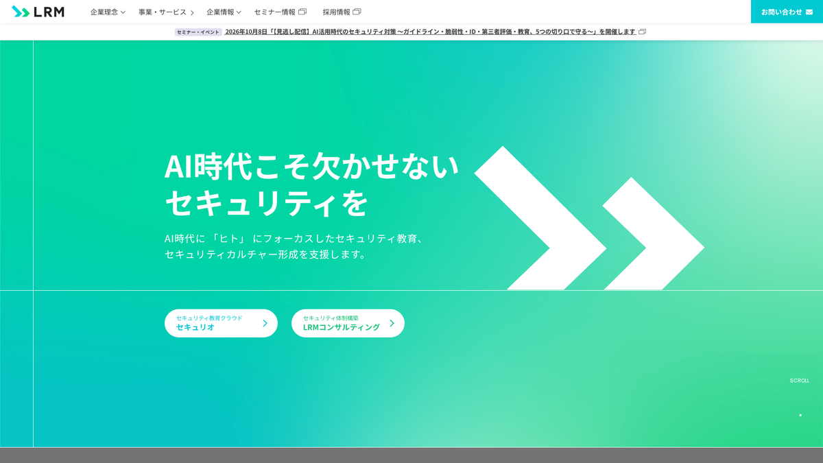Click the chevron next to 企業理念
This screenshot has height=463, width=823.
pyautogui.click(x=123, y=12)
